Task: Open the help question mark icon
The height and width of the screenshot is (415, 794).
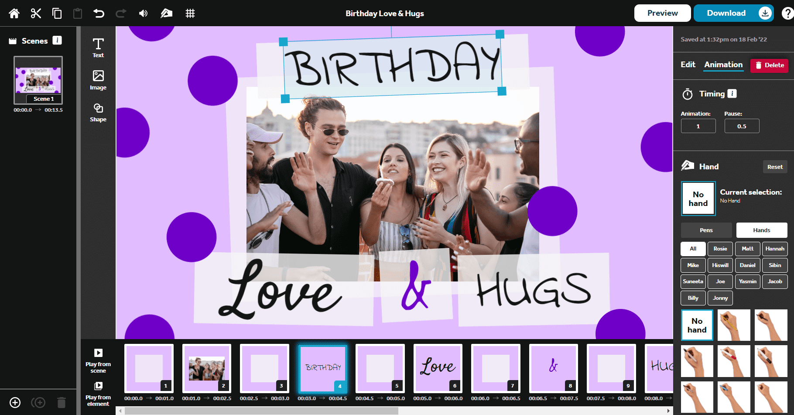Action: [788, 14]
